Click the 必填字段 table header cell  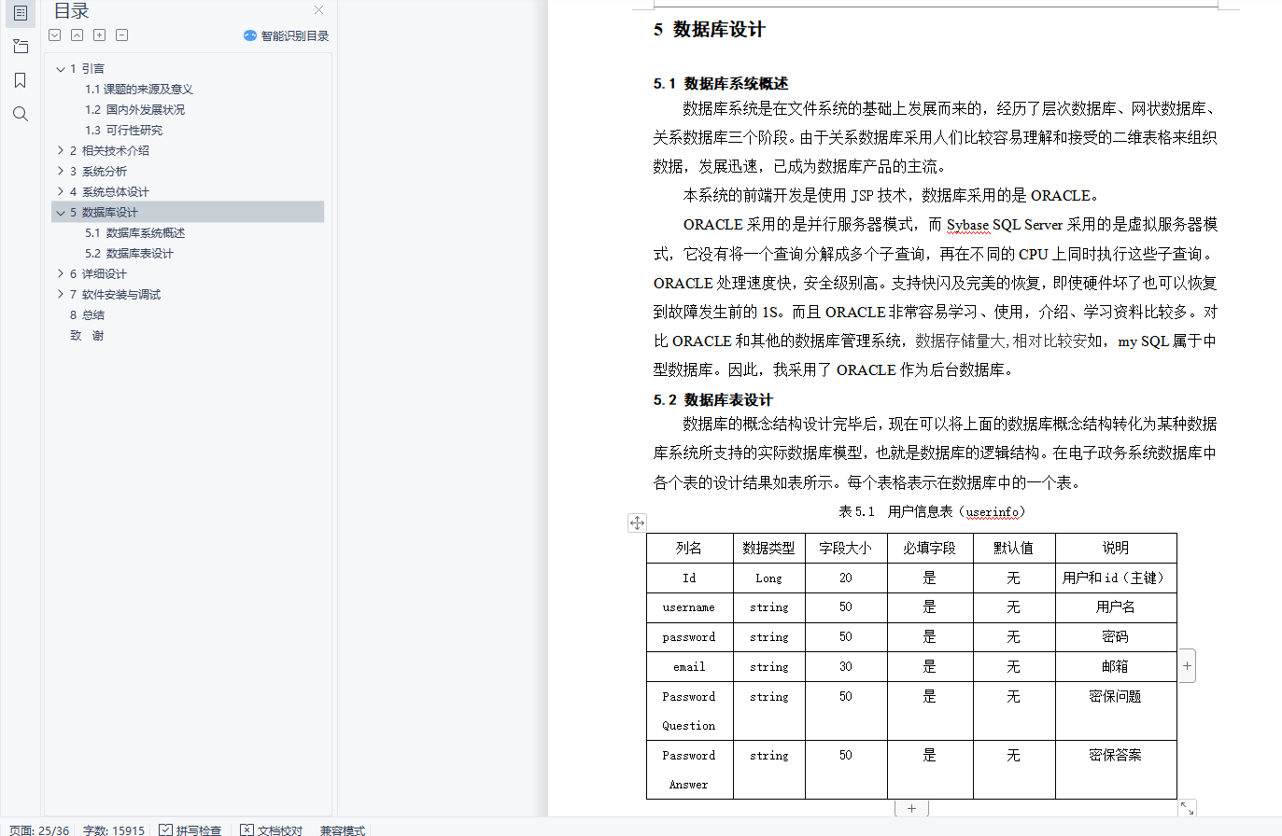tap(930, 549)
